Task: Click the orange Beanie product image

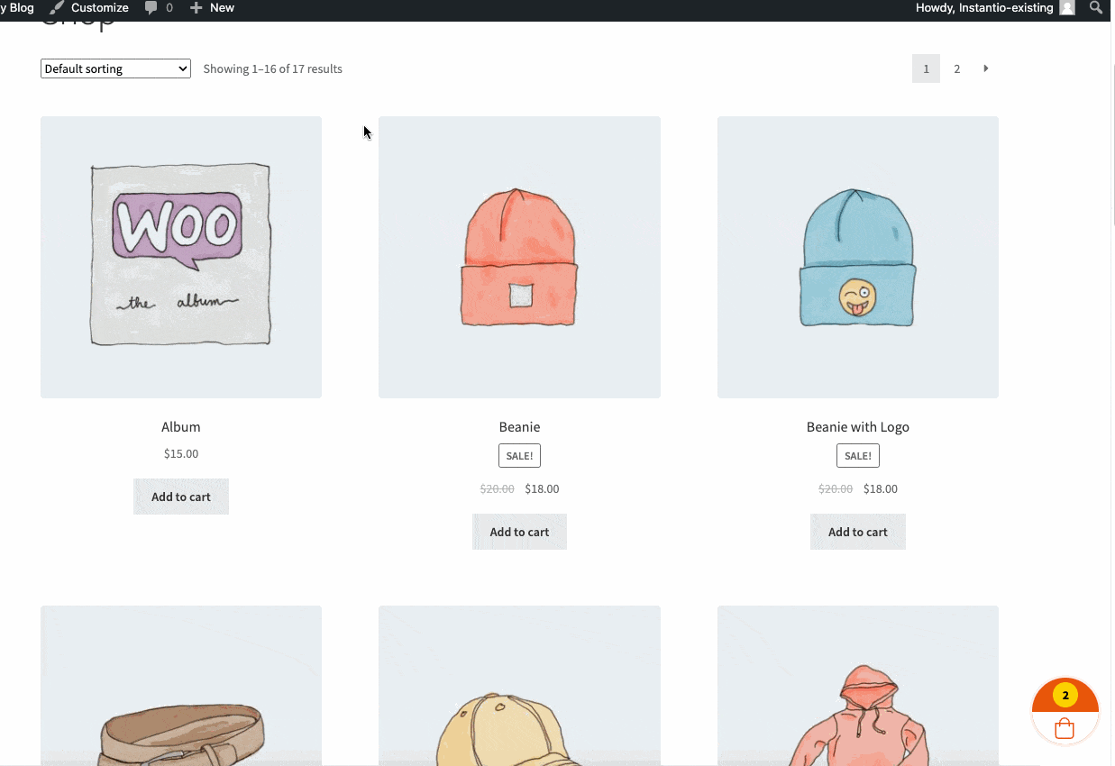Action: point(519,257)
